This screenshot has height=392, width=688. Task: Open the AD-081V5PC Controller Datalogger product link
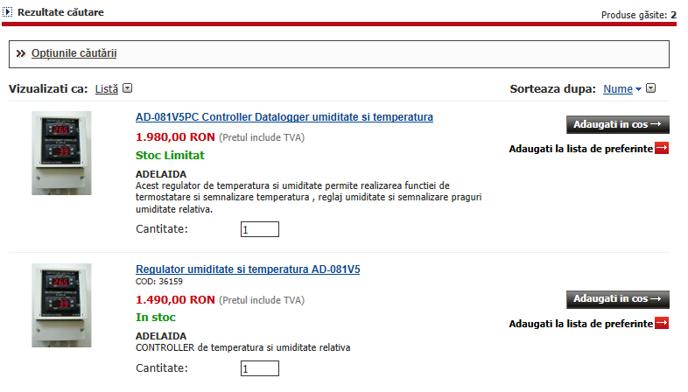(284, 117)
